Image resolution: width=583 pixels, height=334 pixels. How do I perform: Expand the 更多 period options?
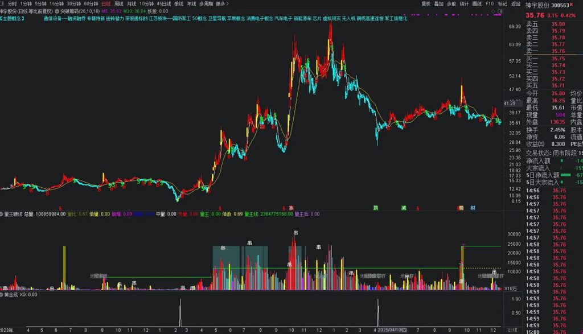pos(220,4)
